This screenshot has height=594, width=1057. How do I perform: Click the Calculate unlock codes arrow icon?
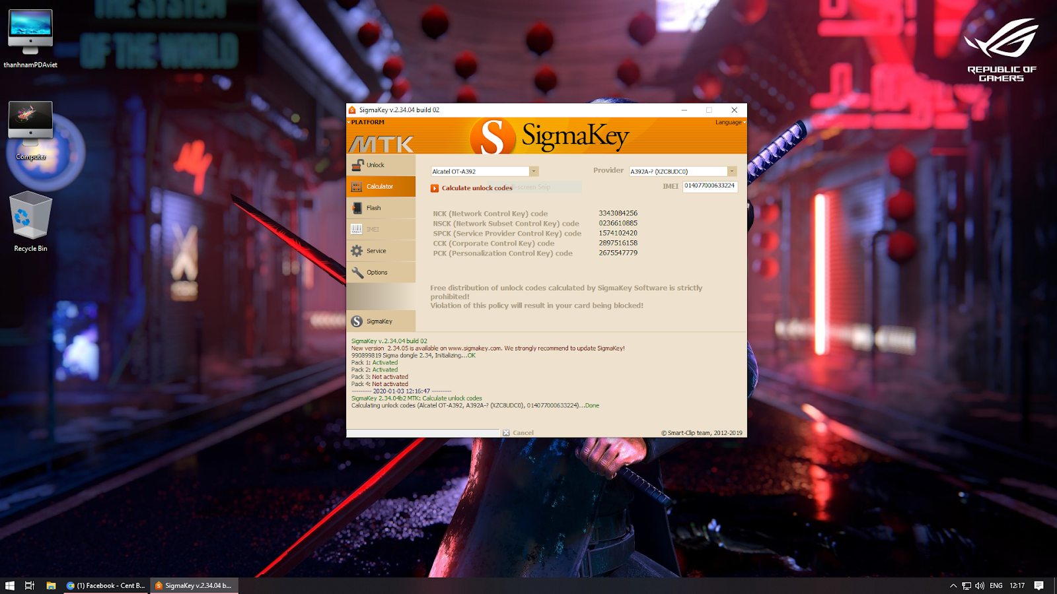click(x=435, y=188)
